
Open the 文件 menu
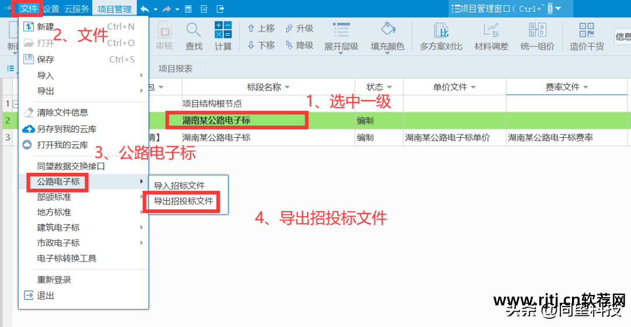[x=29, y=8]
